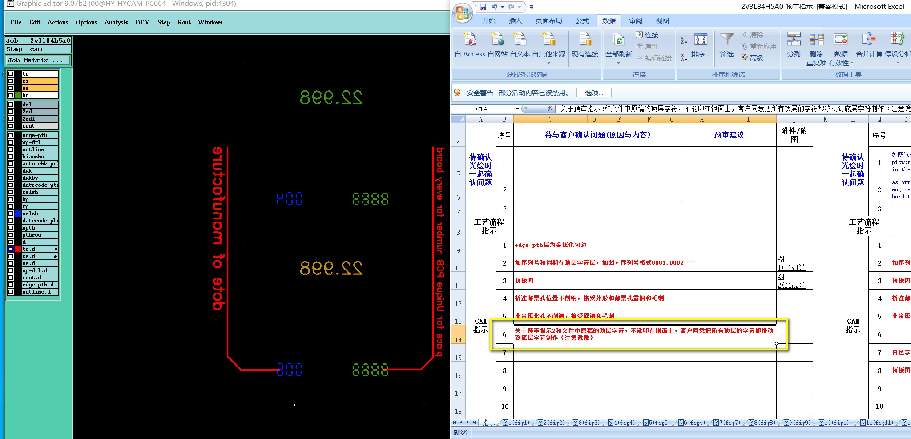The width and height of the screenshot is (911, 439).
Task: Switch to the 插入 ribbon tab
Action: point(515,21)
